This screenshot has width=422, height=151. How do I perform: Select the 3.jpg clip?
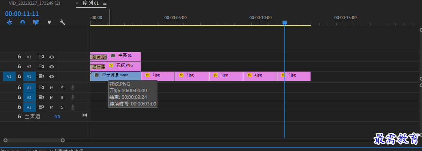[x=226, y=76]
